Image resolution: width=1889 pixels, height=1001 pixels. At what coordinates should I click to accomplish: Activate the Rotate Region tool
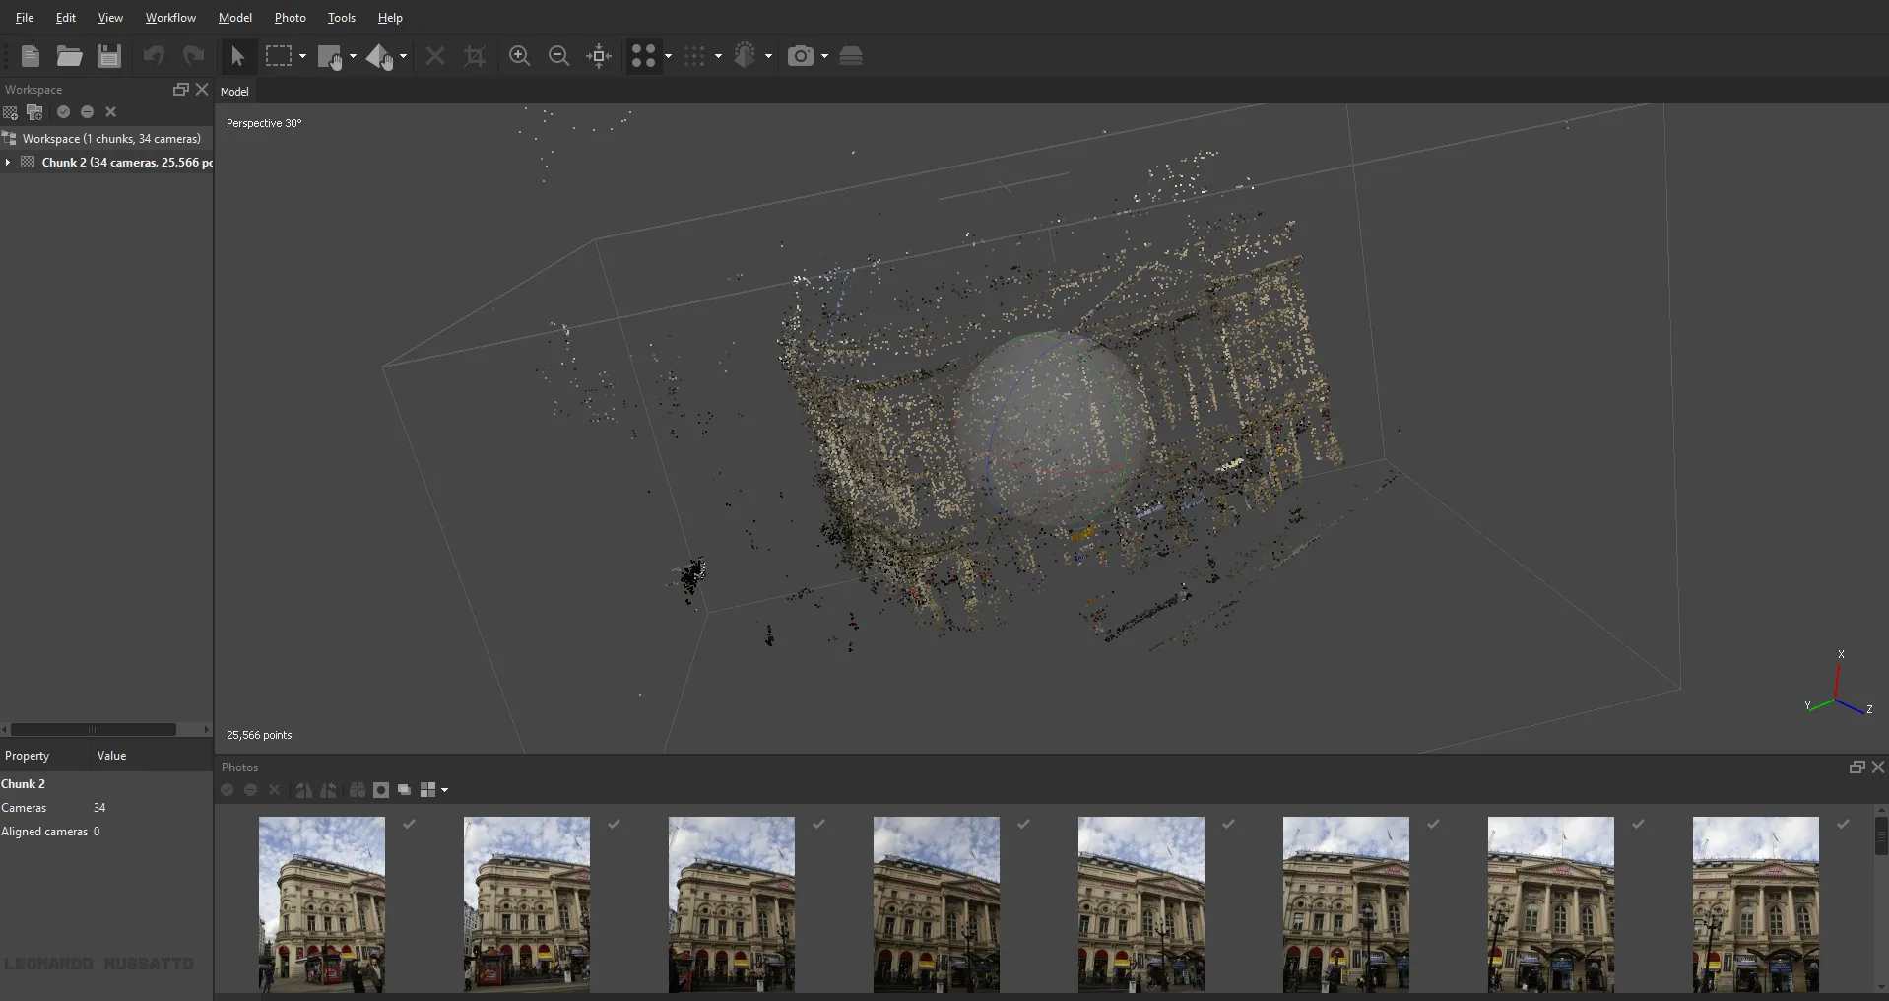(x=380, y=56)
